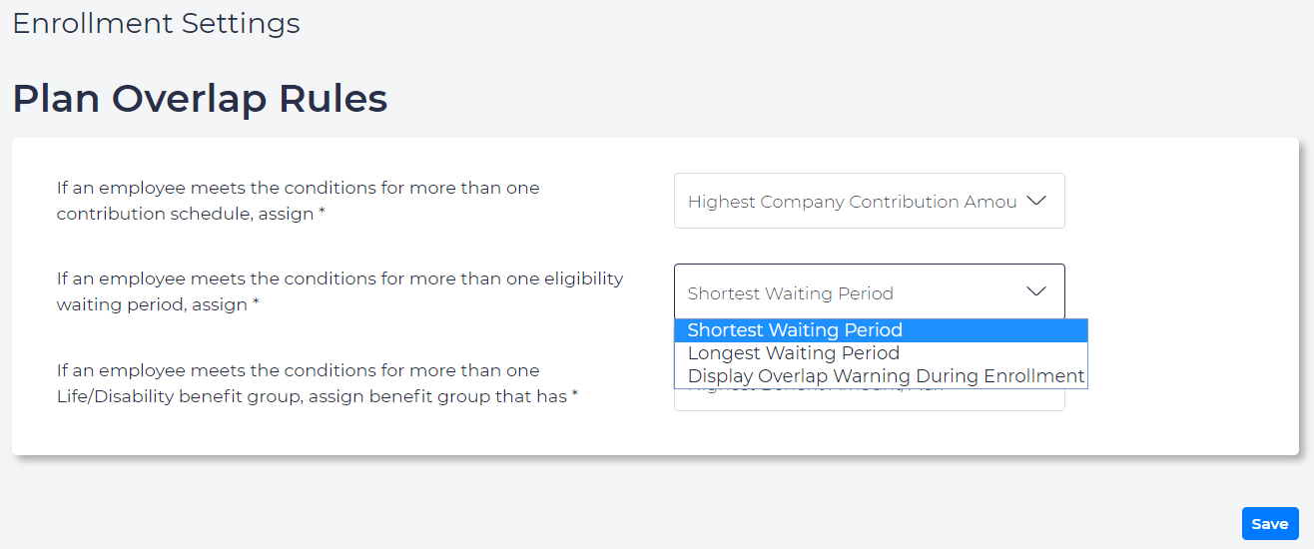Click the chevron on eligibility waiting period dropdown
The width and height of the screenshot is (1314, 549).
[x=1036, y=292]
